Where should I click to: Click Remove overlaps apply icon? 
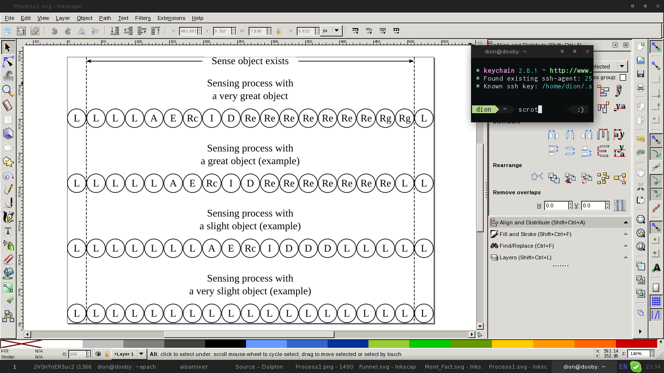tap(619, 205)
